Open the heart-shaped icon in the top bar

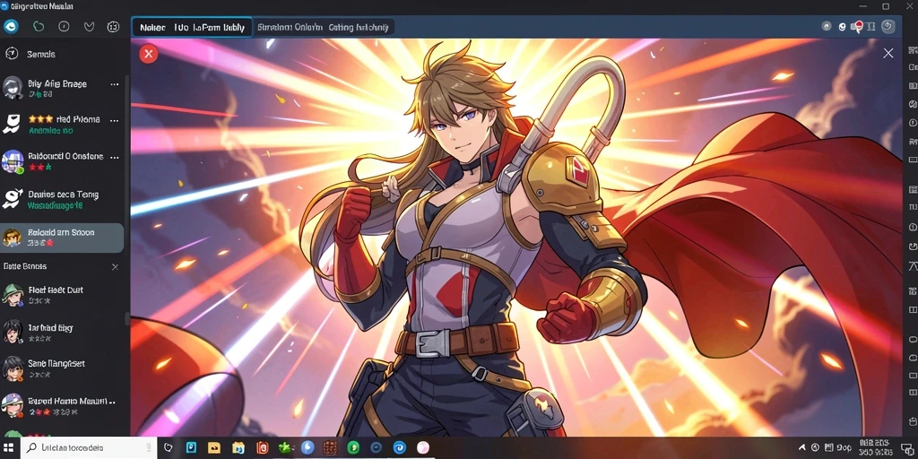pyautogui.click(x=89, y=26)
